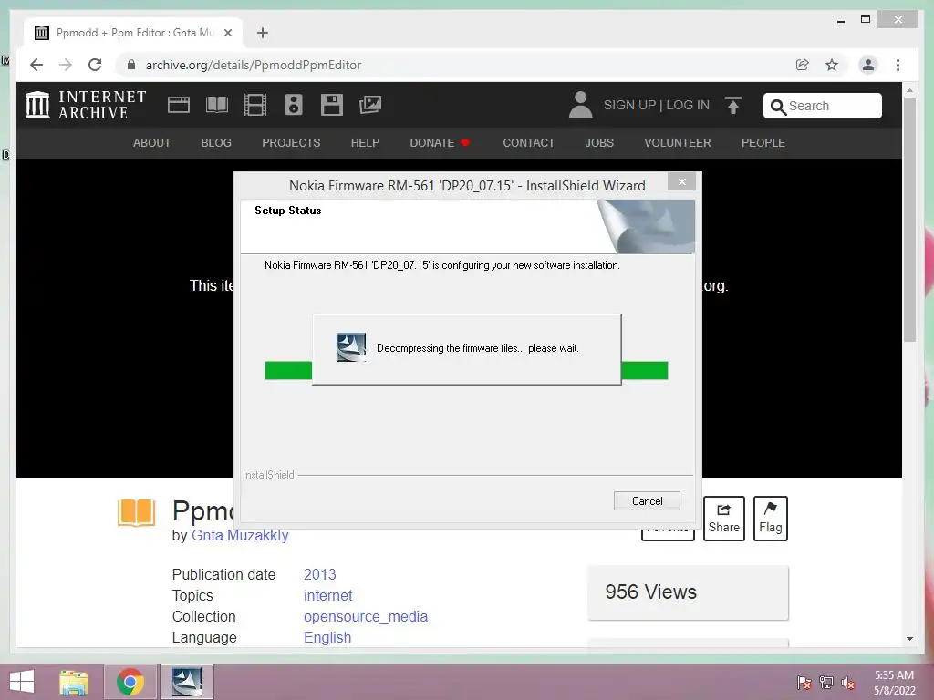Cancel the InstallShield Wizard setup
The image size is (934, 700).
pyautogui.click(x=647, y=500)
